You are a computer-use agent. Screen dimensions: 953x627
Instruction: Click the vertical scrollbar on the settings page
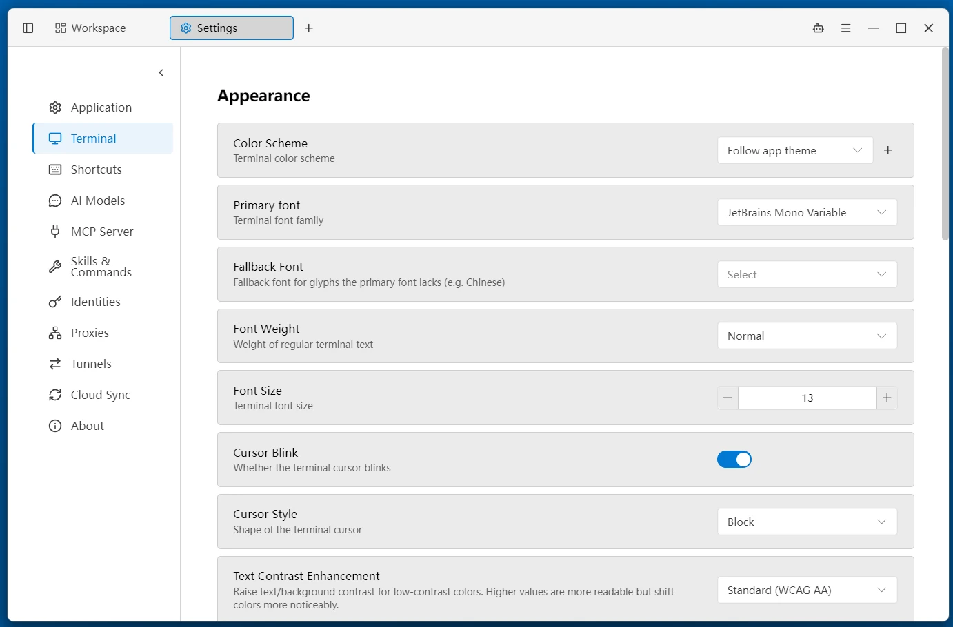(x=945, y=143)
